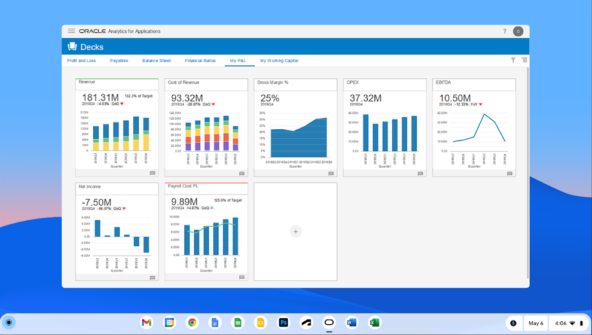Select the My Working Capital tab
The height and width of the screenshot is (335, 592).
279,60
